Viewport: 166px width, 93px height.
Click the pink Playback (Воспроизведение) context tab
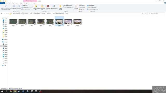30,1
